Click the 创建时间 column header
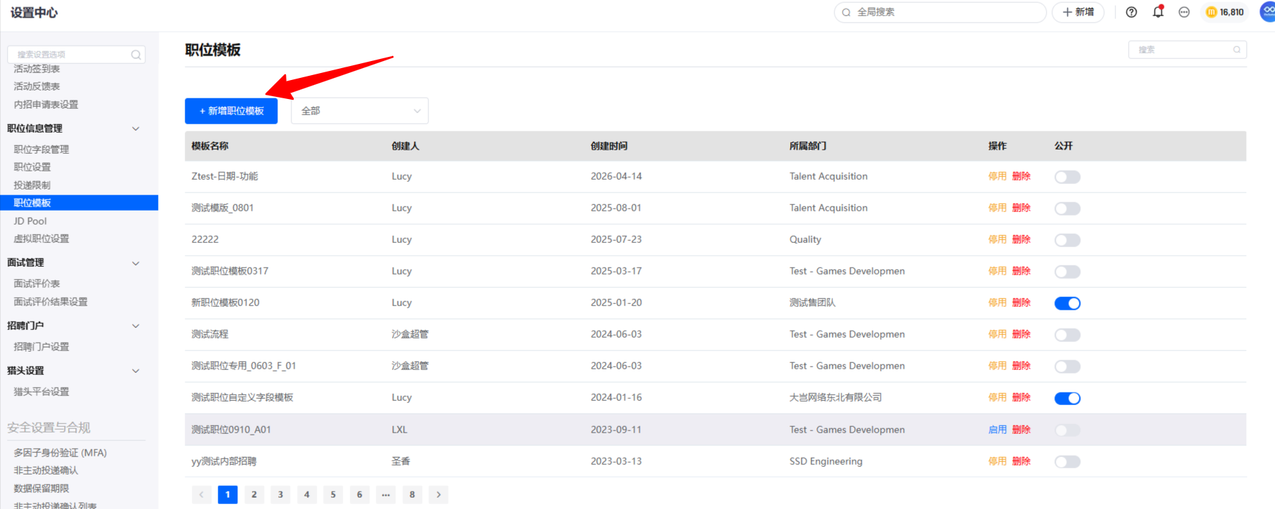Viewport: 1275px width, 509px height. pos(609,146)
